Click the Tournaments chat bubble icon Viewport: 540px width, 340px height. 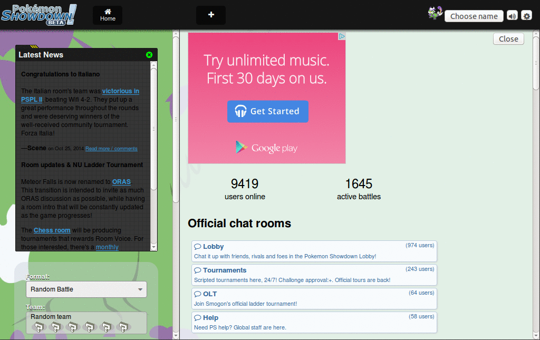coord(198,270)
